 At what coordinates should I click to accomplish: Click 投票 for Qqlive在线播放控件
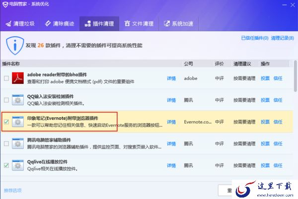click(x=265, y=166)
